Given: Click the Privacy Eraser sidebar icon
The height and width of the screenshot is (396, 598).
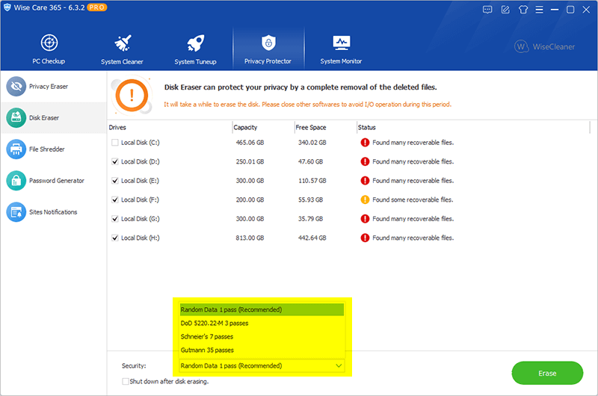Looking at the screenshot, I should (16, 87).
